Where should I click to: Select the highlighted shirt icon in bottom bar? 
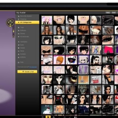pyautogui.click(x=48, y=117)
